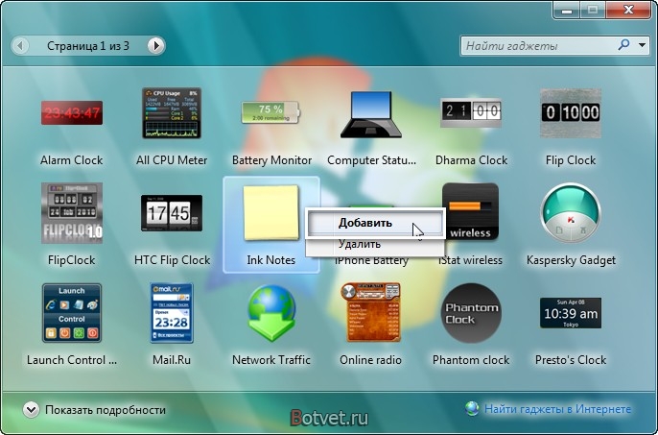The image size is (658, 435).
Task: Select the All CPU Meter gadget icon
Action: click(x=172, y=113)
